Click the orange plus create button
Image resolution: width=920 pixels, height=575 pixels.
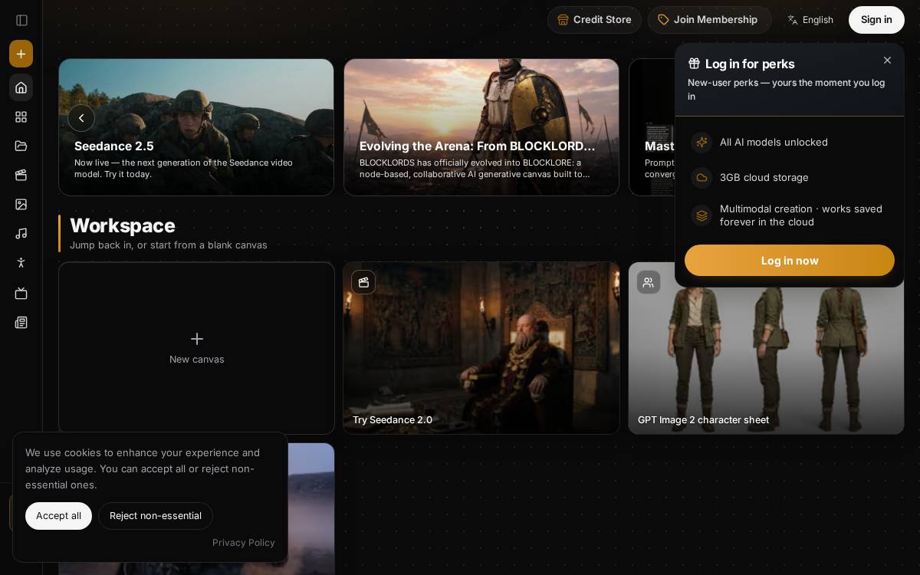pos(21,54)
